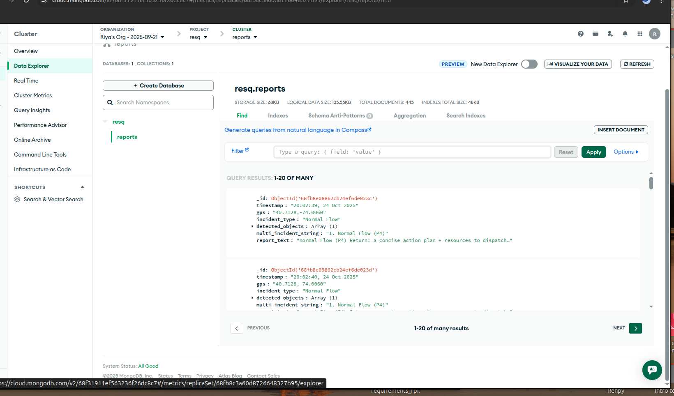This screenshot has height=396, width=674.
Task: Open the Cluster reports dropdown
Action: 245,37
